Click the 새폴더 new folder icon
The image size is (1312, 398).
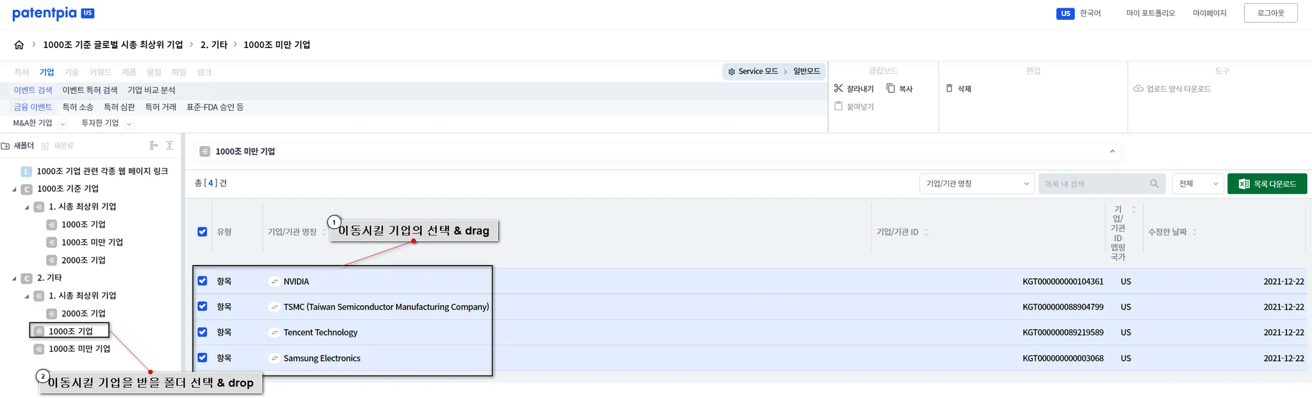(x=6, y=146)
